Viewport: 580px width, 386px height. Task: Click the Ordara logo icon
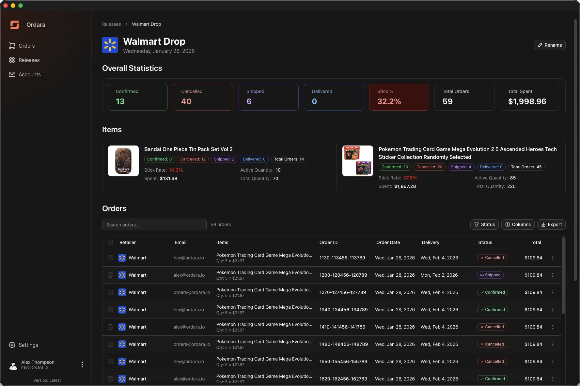point(15,25)
